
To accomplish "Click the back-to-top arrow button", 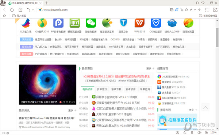I will (x=205, y=107).
